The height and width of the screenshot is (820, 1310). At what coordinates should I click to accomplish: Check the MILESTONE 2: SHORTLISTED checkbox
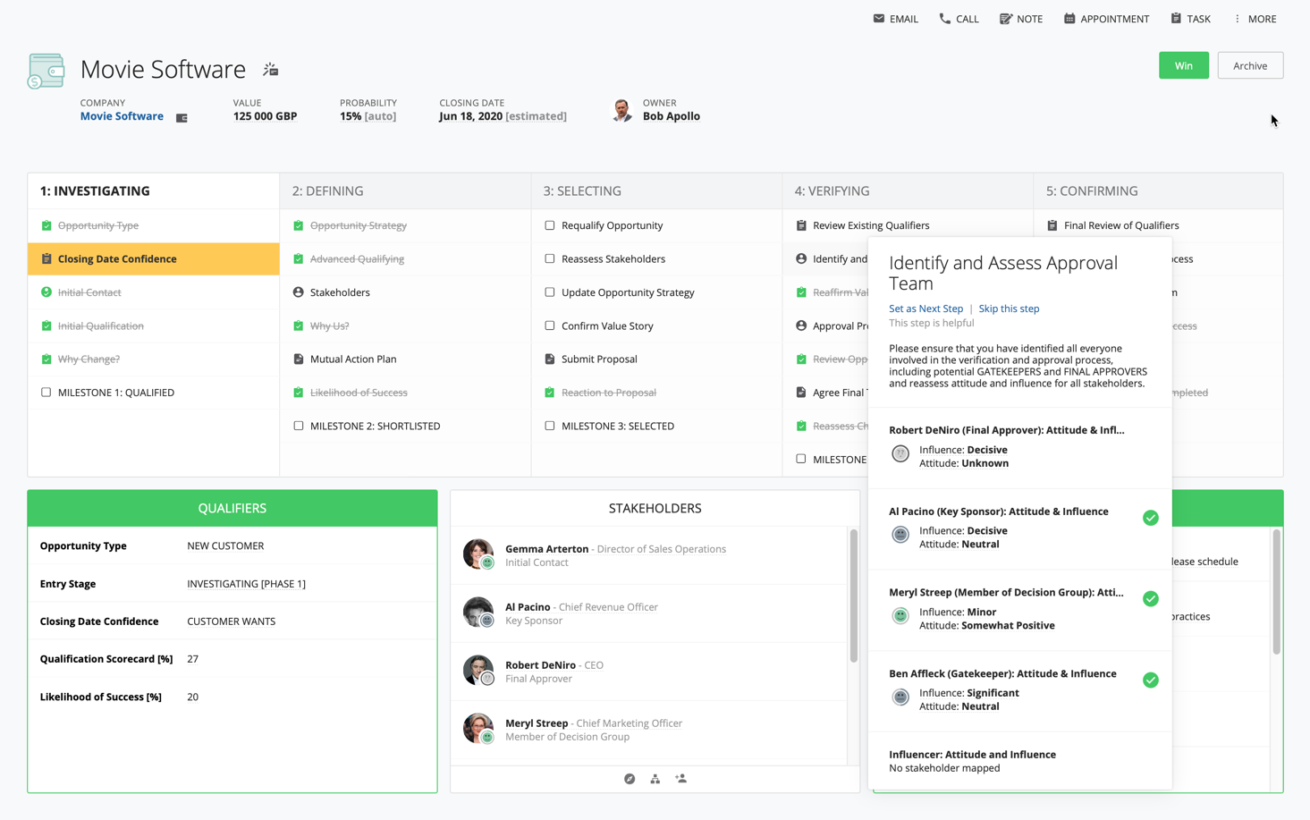tap(299, 426)
